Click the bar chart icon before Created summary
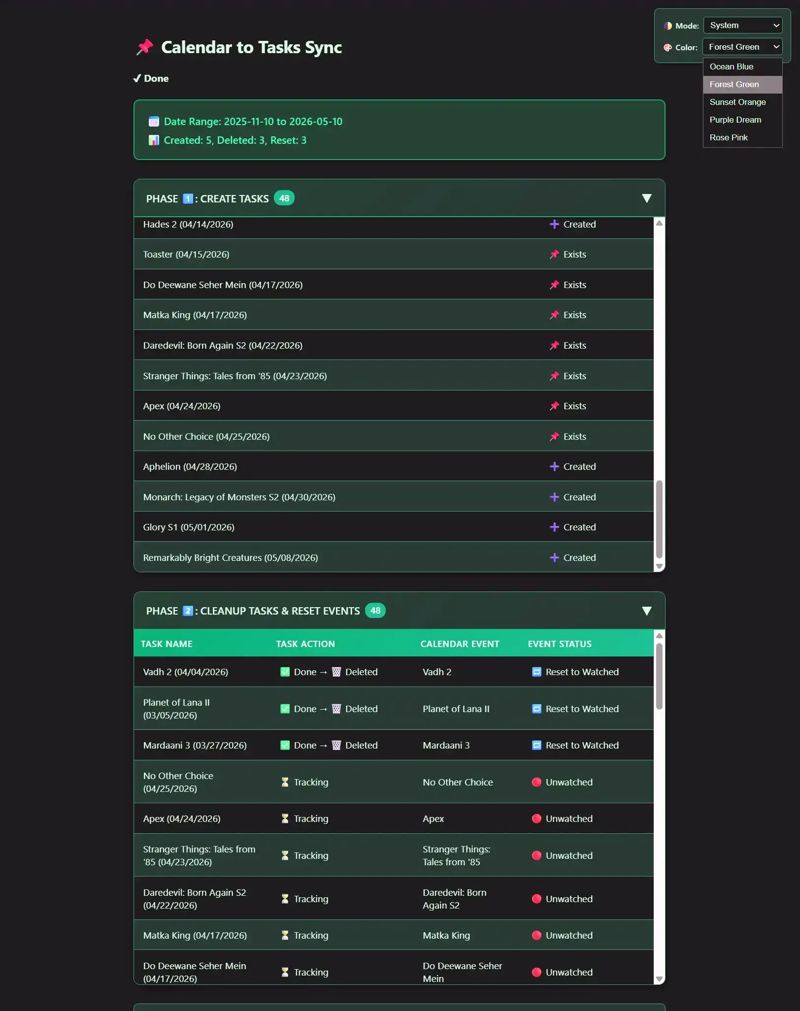Image resolution: width=800 pixels, height=1011 pixels. (154, 140)
